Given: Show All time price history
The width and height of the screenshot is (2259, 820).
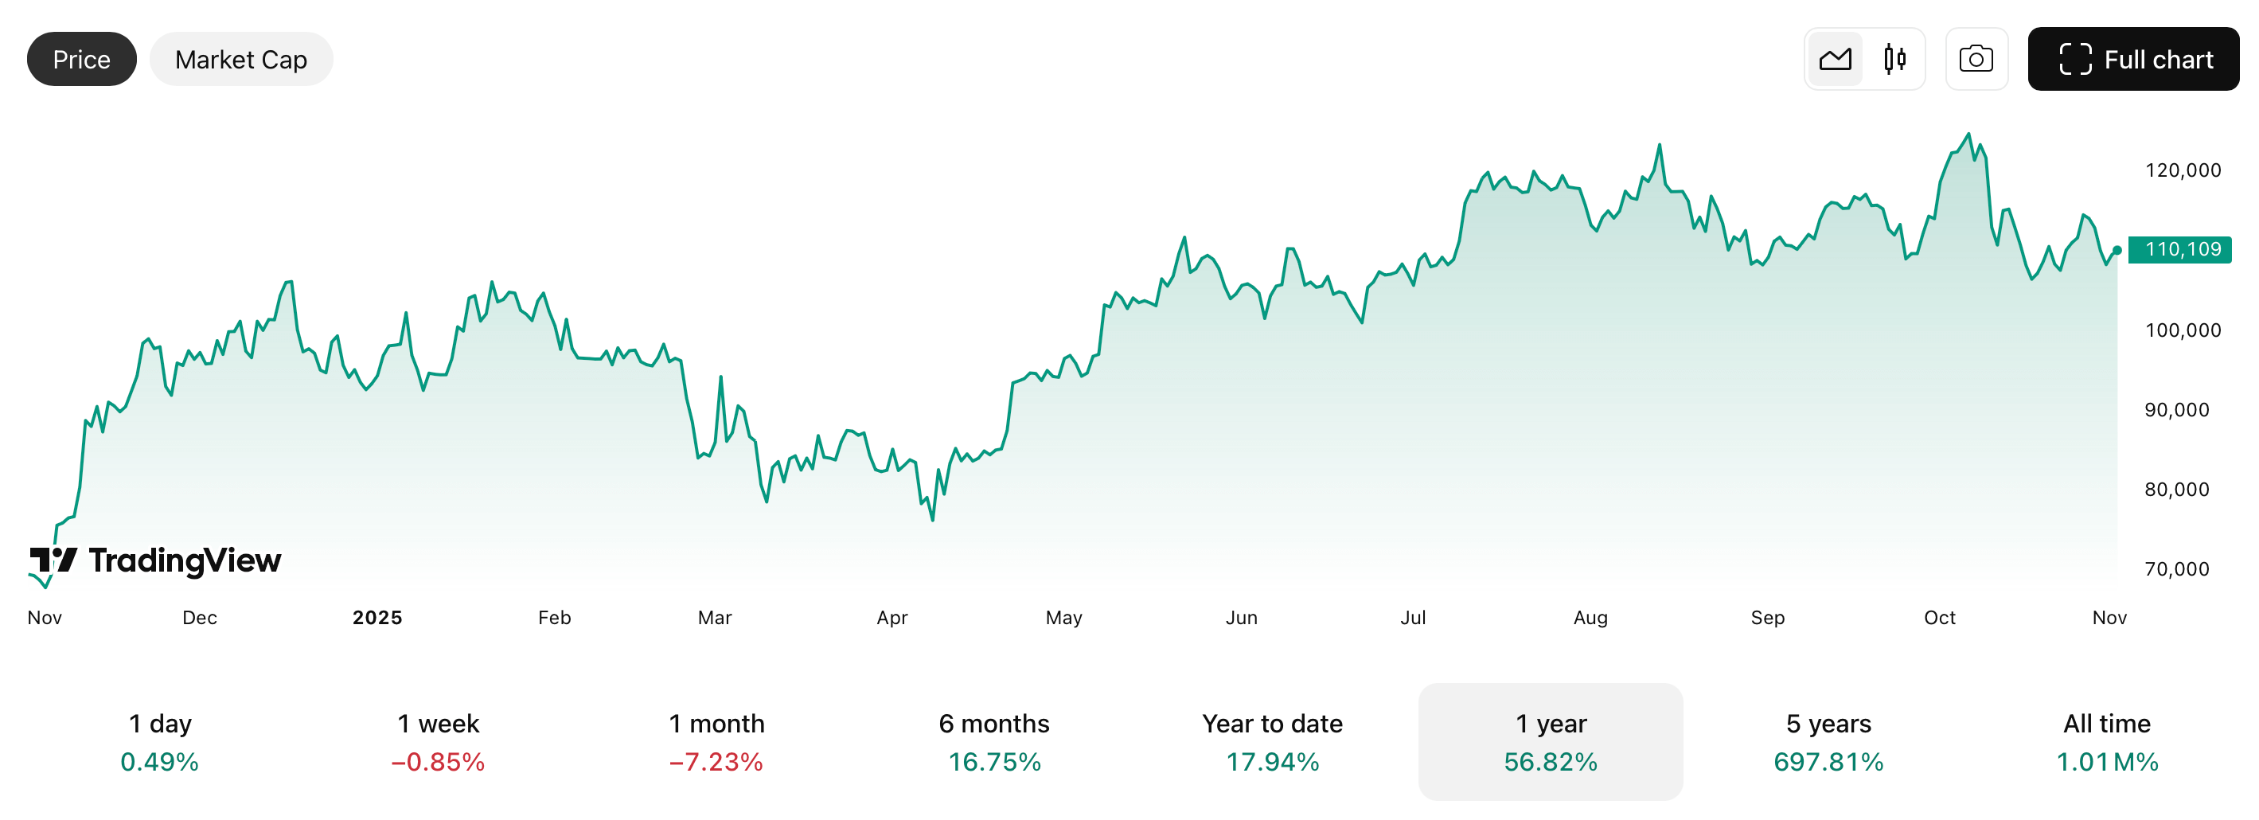Looking at the screenshot, I should click(2106, 741).
